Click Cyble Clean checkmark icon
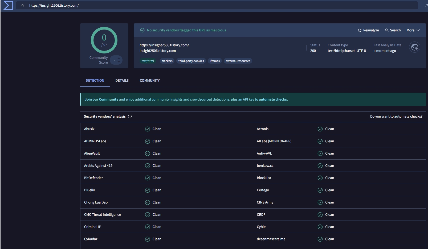Viewport: 428px width, 249px height. click(320, 227)
